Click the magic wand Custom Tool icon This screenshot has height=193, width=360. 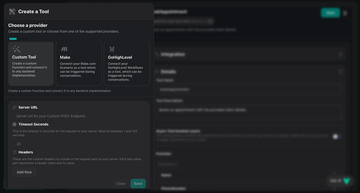(x=16, y=49)
